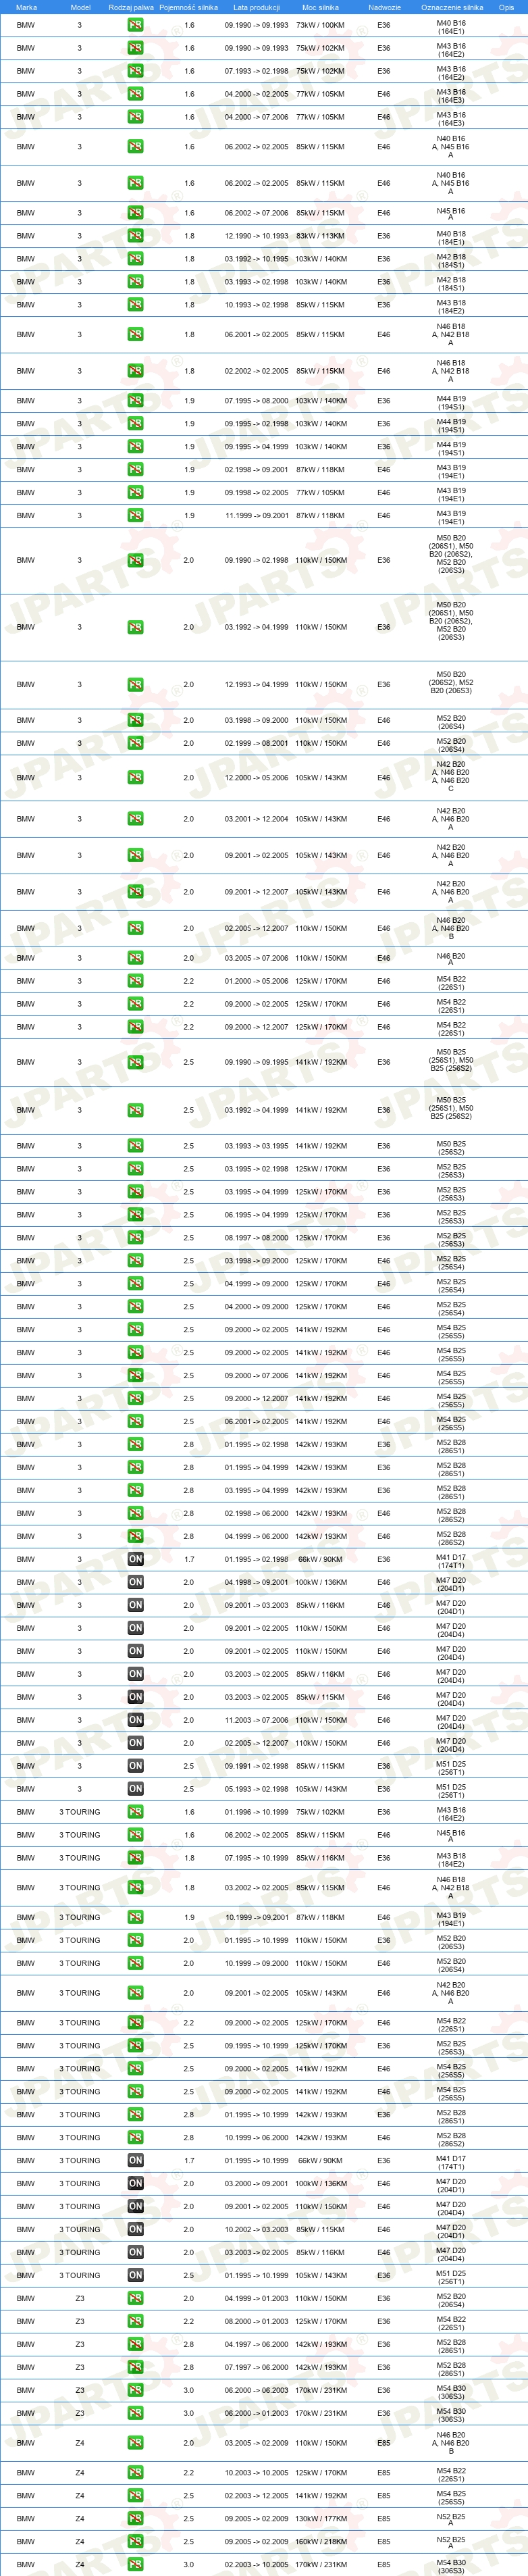Click petrol icon in Z3 06.2000 -> 06.2003 row
Screen dimensions: 528x2576
pyautogui.click(x=135, y=2391)
